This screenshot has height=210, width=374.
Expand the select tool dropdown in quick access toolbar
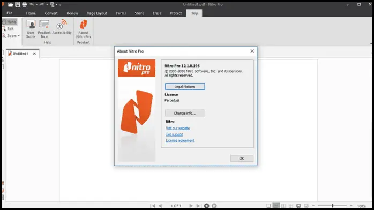[x=57, y=4]
